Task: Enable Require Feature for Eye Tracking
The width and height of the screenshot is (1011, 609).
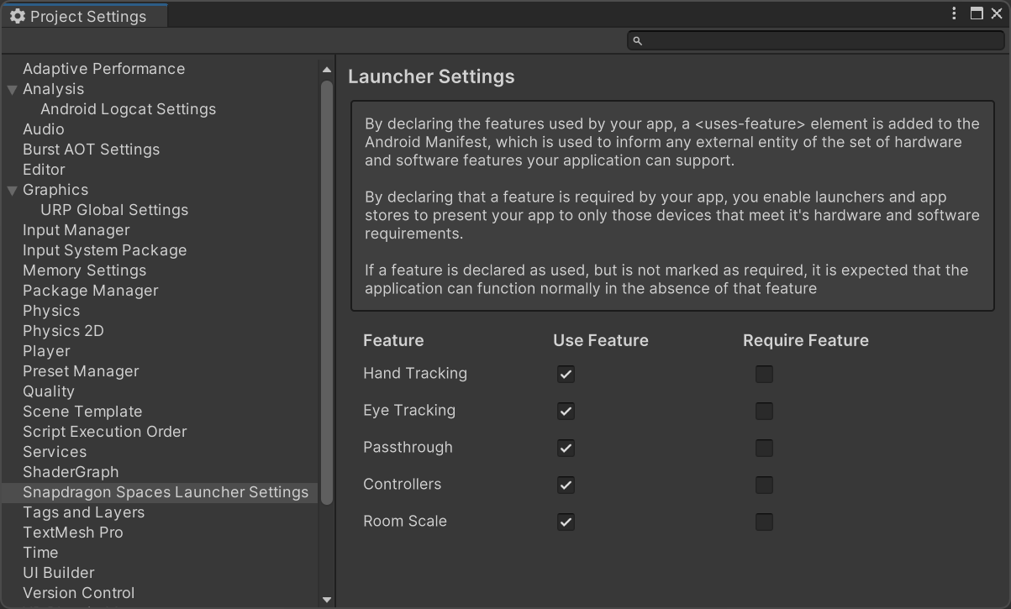Action: coord(764,411)
